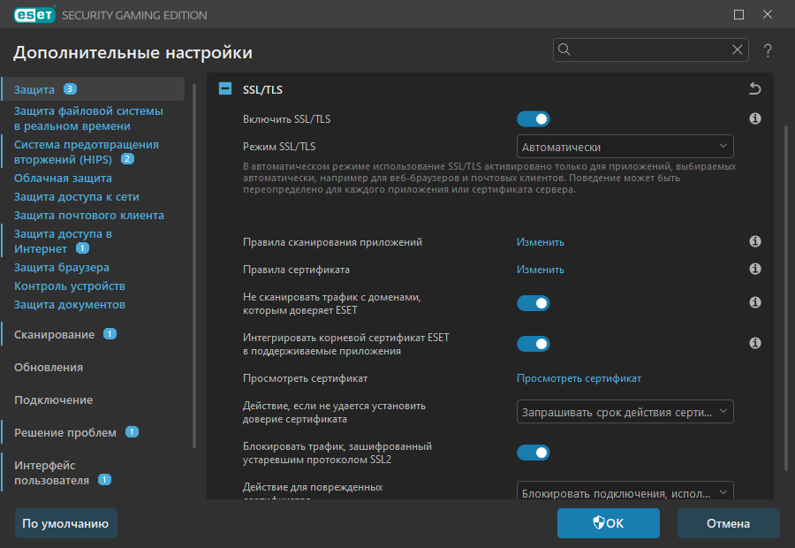This screenshot has width=795, height=548.
Task: Click the Режим SSL/TLS label
Action: coord(279,147)
